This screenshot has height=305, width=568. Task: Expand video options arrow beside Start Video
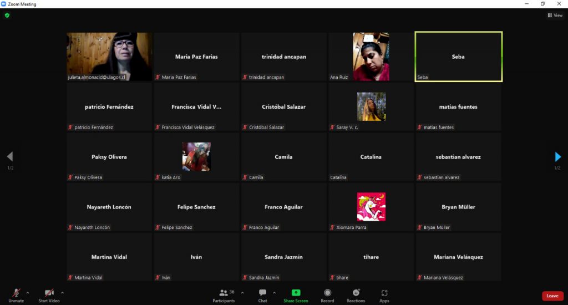pos(62,292)
